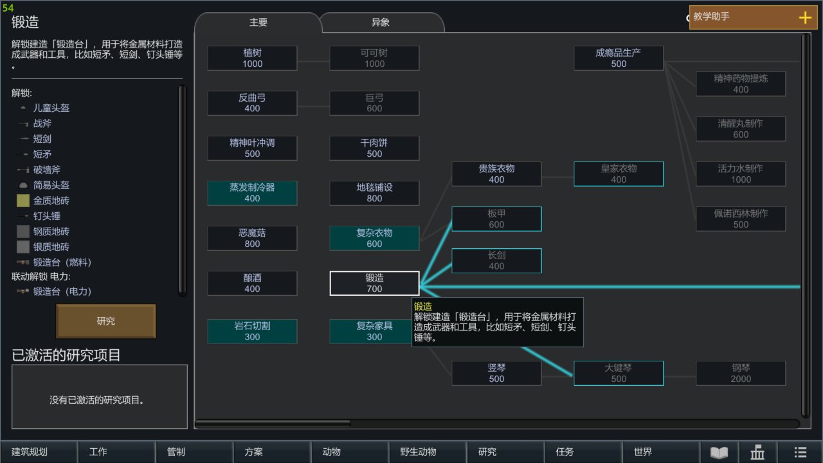
Task: Select the 可可树 research project
Action: (x=374, y=58)
